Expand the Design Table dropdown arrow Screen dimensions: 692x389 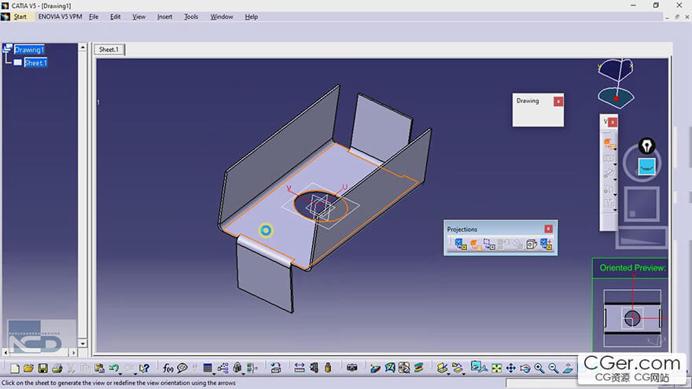[214, 373]
